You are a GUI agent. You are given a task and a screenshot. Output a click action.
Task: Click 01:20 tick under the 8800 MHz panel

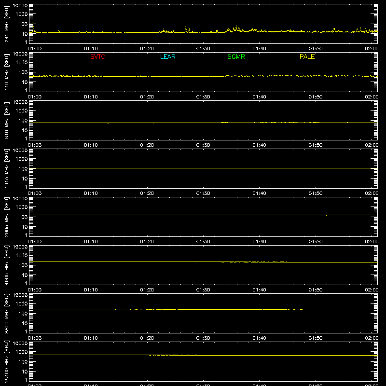[147, 338]
